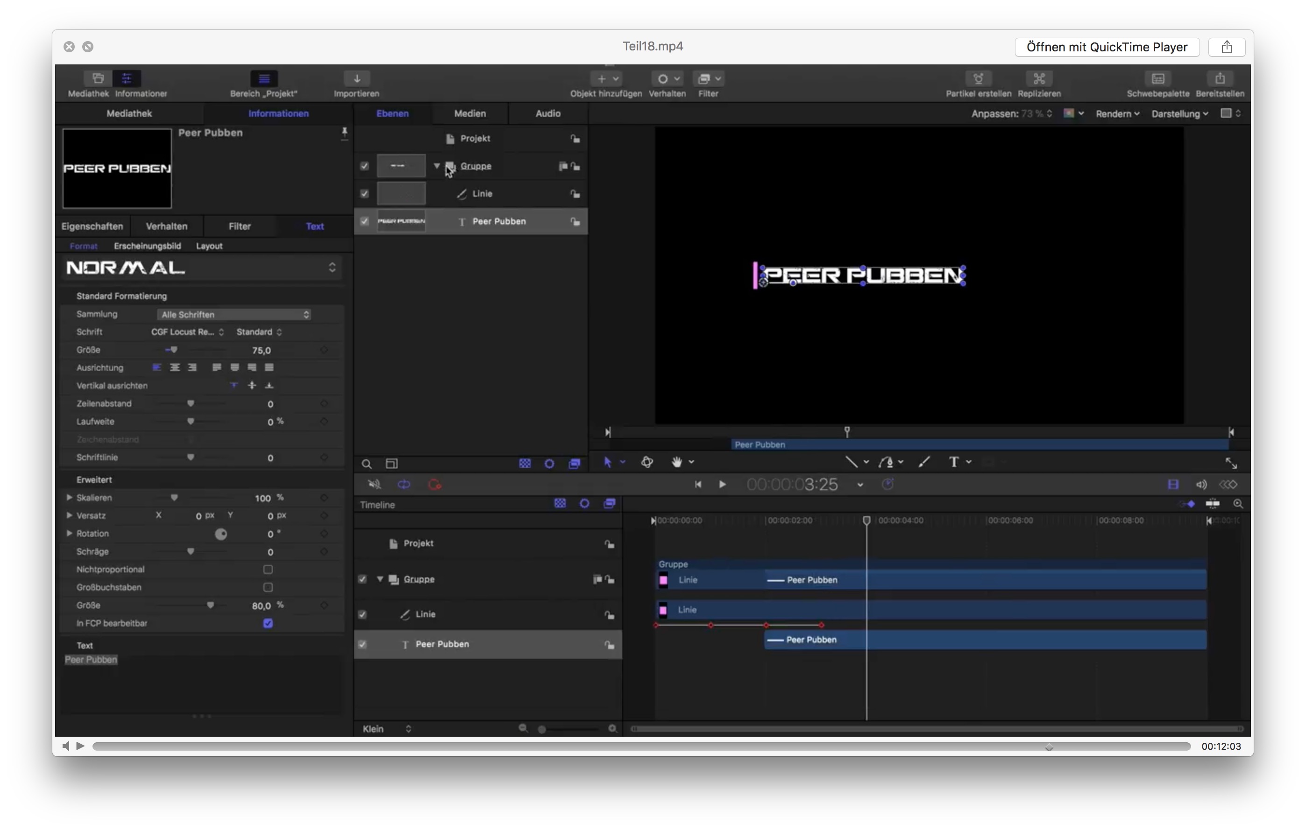Screen dimensions: 1306x831
Task: Open the Erscheinungsbild text pane
Action: [147, 246]
